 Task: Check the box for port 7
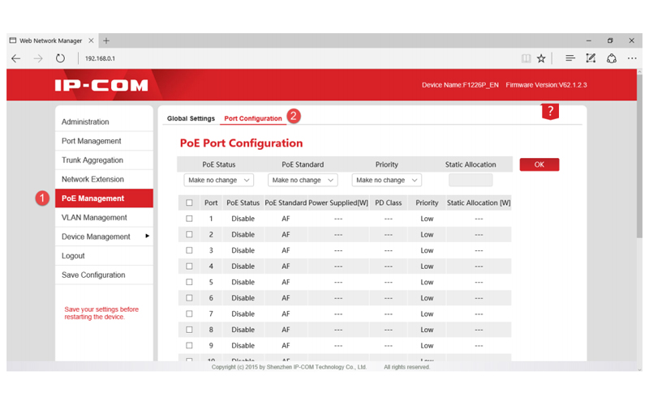pos(189,313)
